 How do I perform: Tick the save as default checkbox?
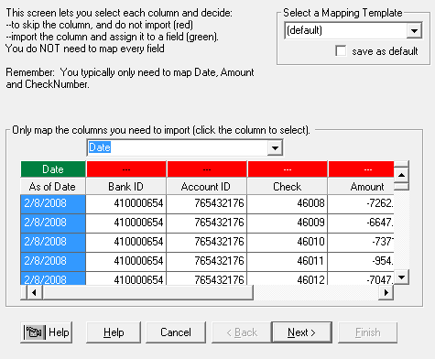[341, 50]
